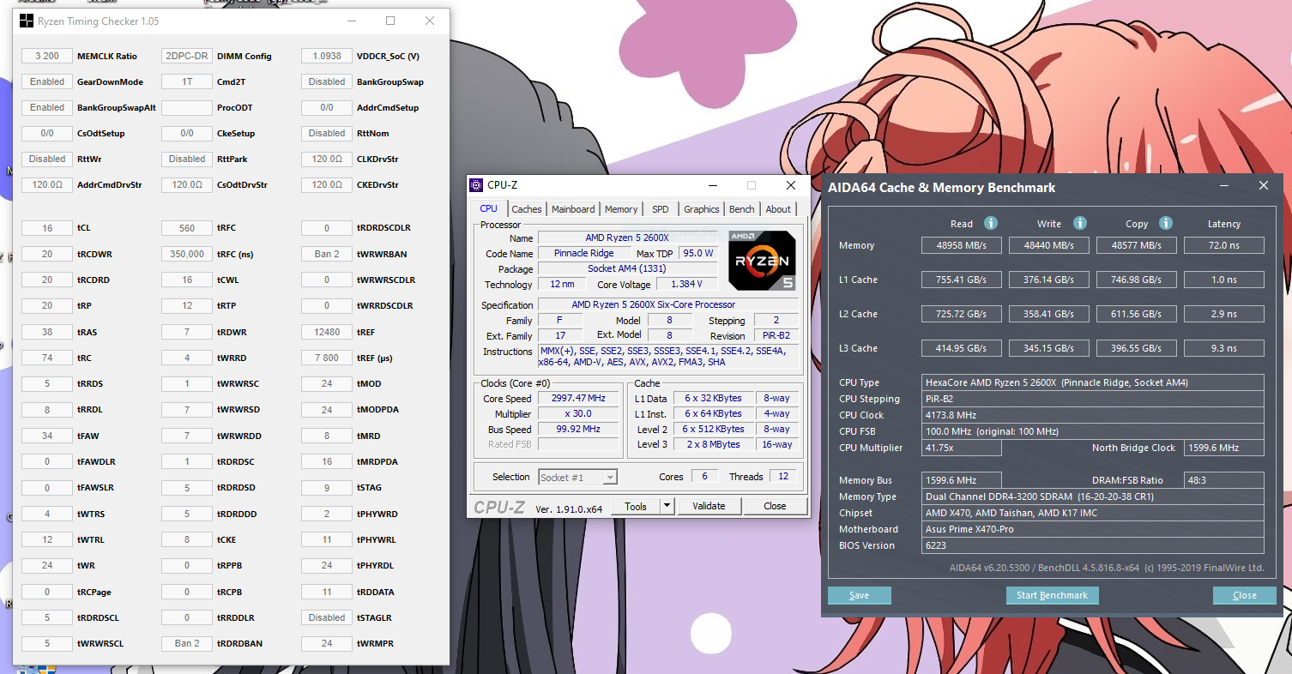The height and width of the screenshot is (674, 1292).
Task: Click the info icon next to Read
Action: click(x=991, y=223)
